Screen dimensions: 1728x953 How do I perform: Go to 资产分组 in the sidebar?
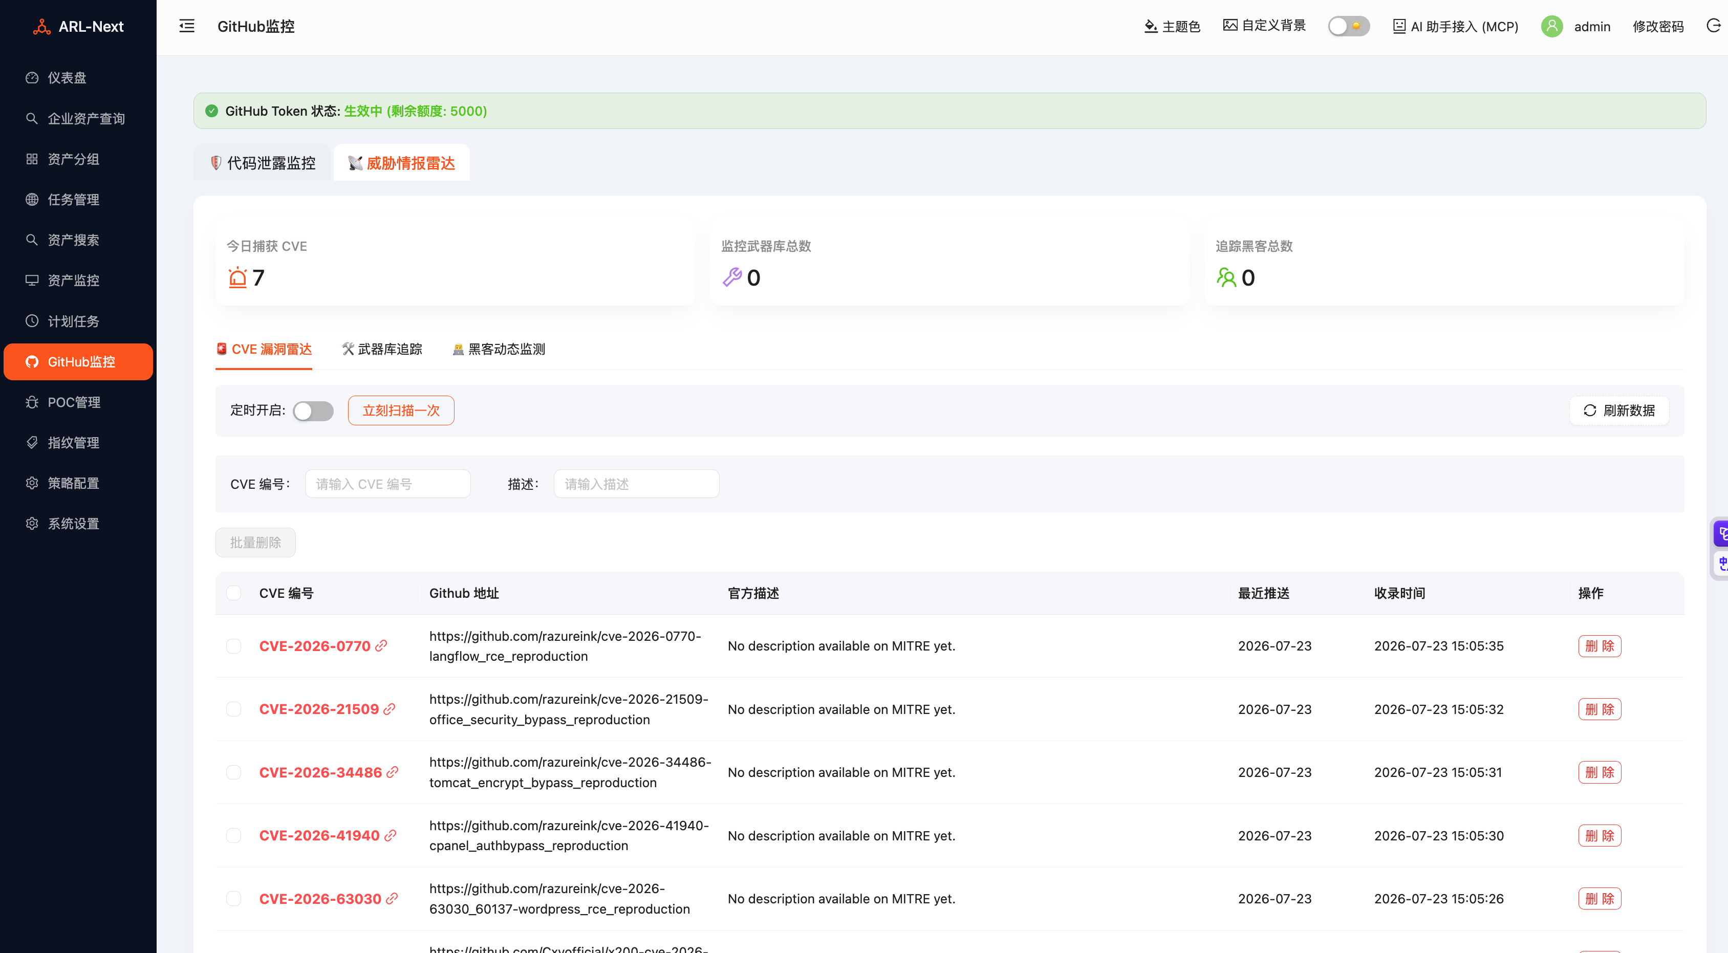point(78,159)
